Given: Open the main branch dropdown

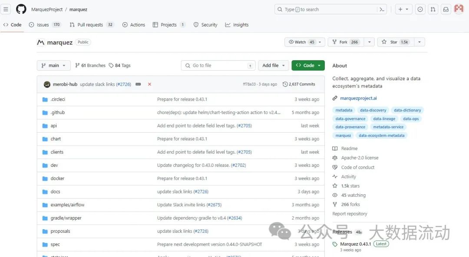Looking at the screenshot, I should point(53,65).
